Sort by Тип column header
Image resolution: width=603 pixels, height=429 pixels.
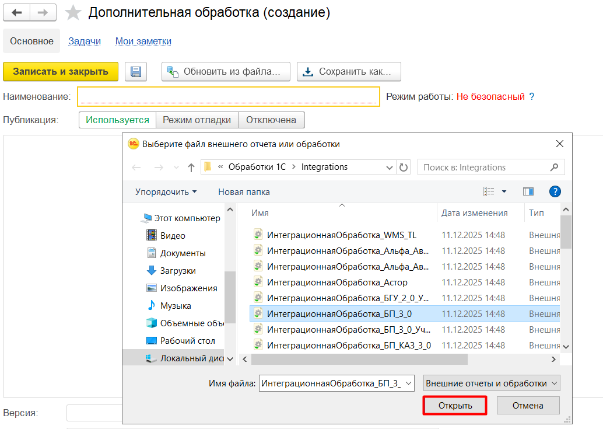coord(537,213)
